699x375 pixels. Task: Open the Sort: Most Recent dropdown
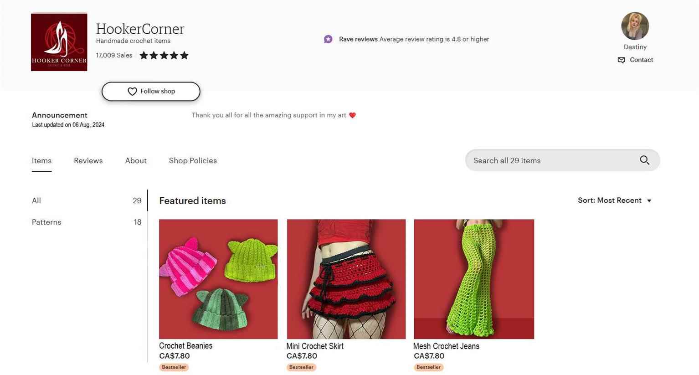615,200
